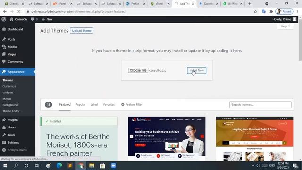Open the New content menu
302x170 pixels.
coord(47,19)
